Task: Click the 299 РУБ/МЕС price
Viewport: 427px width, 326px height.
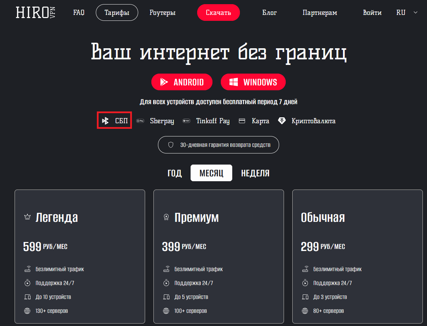Action: [x=323, y=246]
